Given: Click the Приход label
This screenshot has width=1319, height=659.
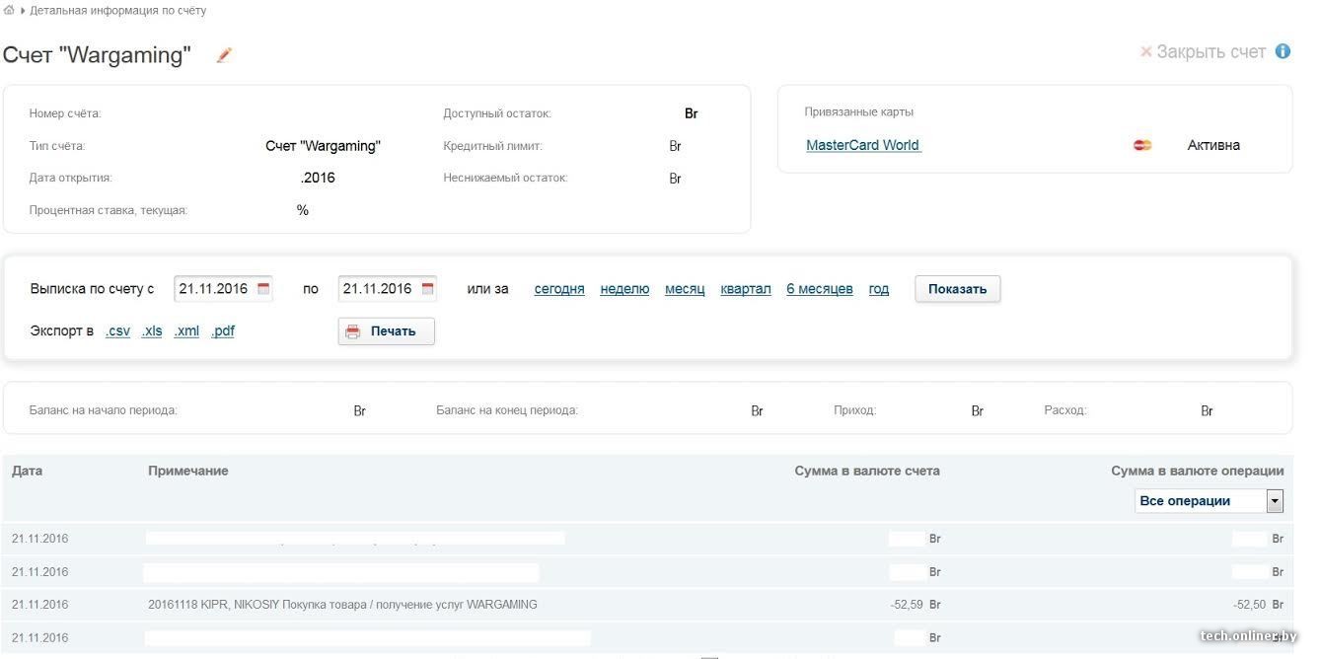Looking at the screenshot, I should tap(854, 410).
